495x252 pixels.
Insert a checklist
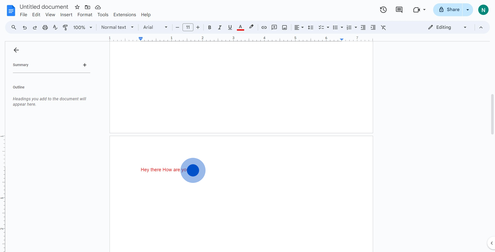pyautogui.click(x=321, y=28)
